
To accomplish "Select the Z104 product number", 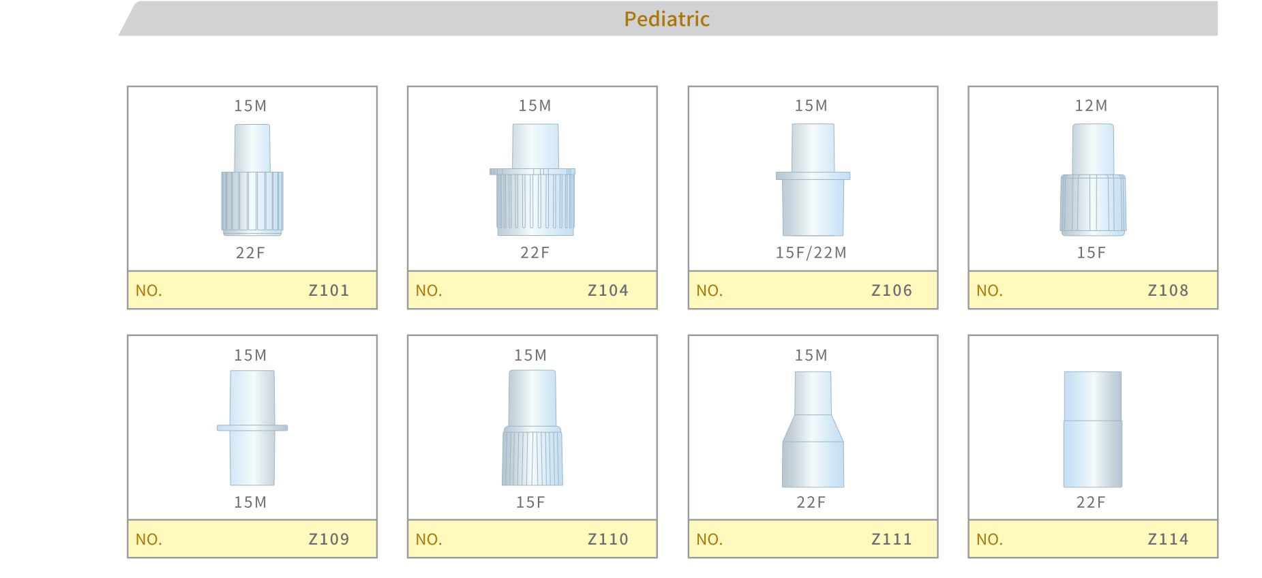I will [608, 290].
